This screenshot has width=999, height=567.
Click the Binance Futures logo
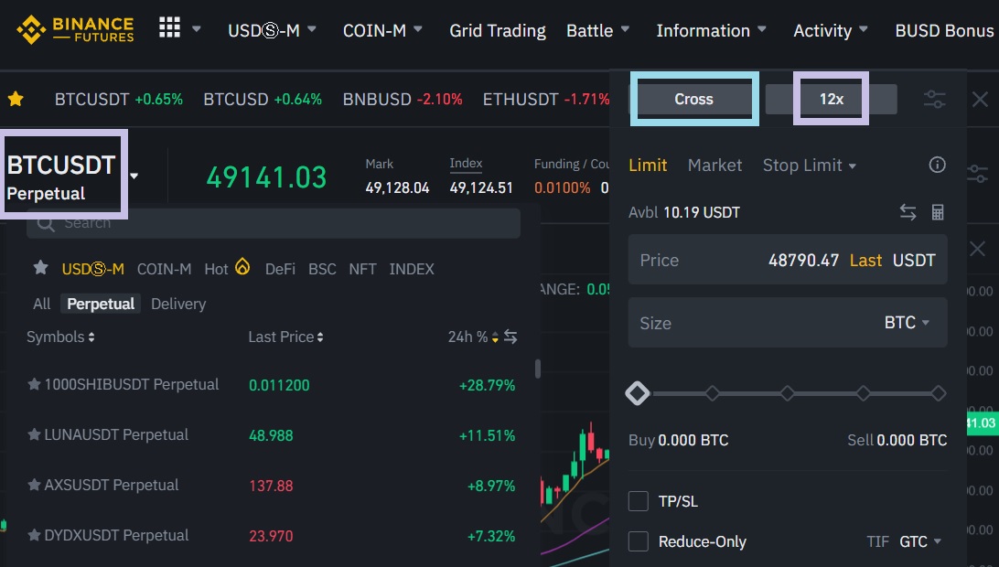[x=75, y=30]
